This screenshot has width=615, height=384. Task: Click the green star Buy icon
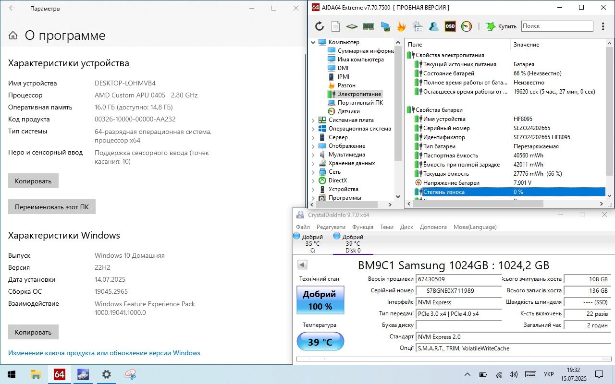click(490, 26)
